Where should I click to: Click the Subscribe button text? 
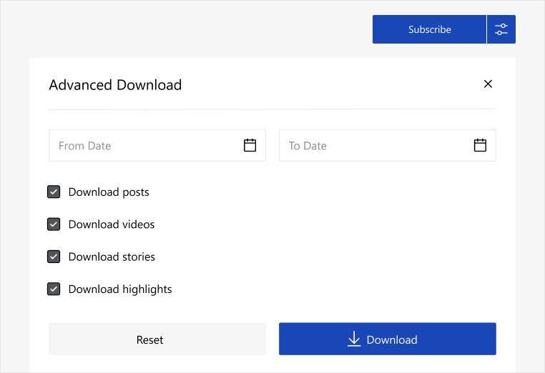coord(429,29)
